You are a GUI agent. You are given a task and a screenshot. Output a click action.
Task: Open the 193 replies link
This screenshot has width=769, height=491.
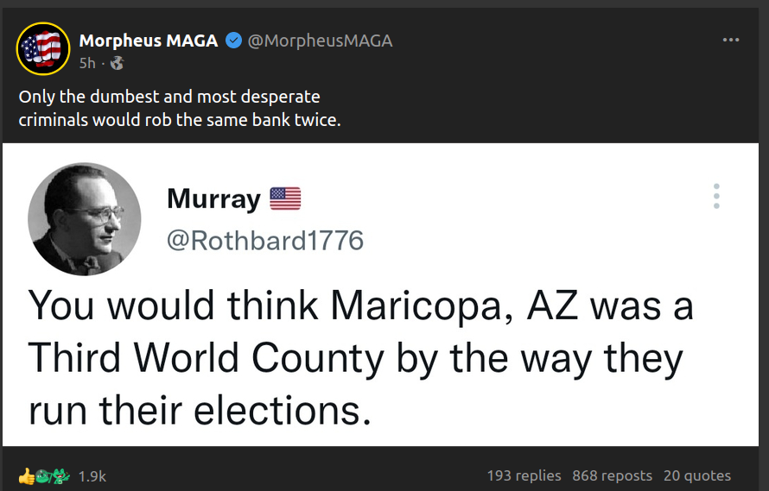524,475
